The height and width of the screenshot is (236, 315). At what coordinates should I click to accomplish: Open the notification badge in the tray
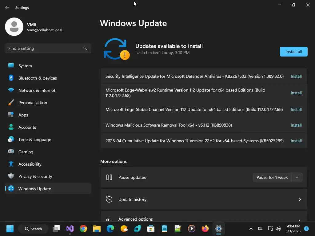(x=306, y=228)
